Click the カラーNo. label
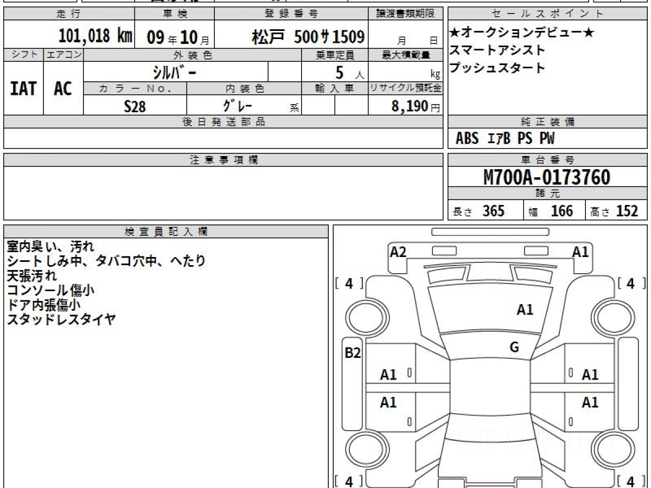This screenshot has height=488, width=651. 135,88
